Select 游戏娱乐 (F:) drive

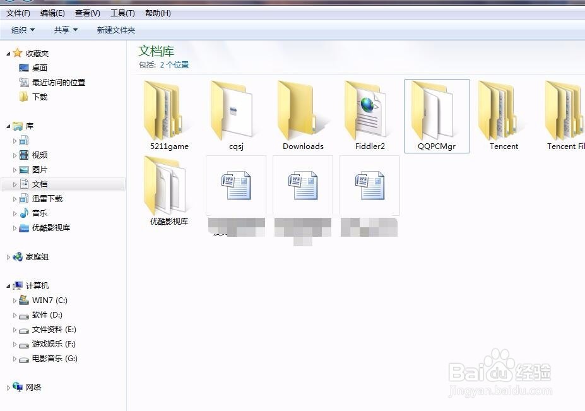coord(54,344)
